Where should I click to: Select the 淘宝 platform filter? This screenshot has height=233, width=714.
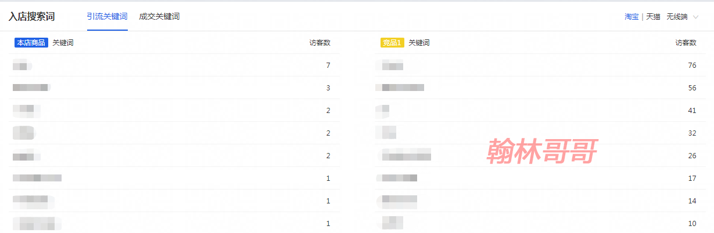coord(632,17)
